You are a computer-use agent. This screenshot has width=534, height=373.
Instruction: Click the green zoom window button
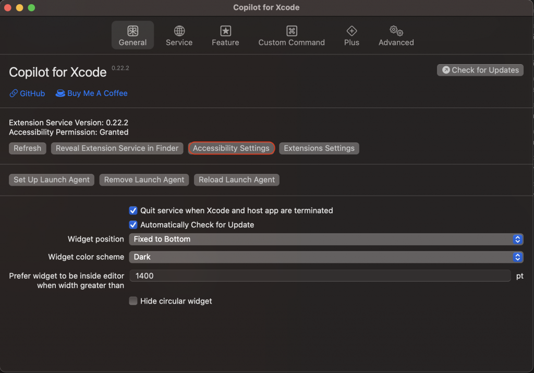31,7
